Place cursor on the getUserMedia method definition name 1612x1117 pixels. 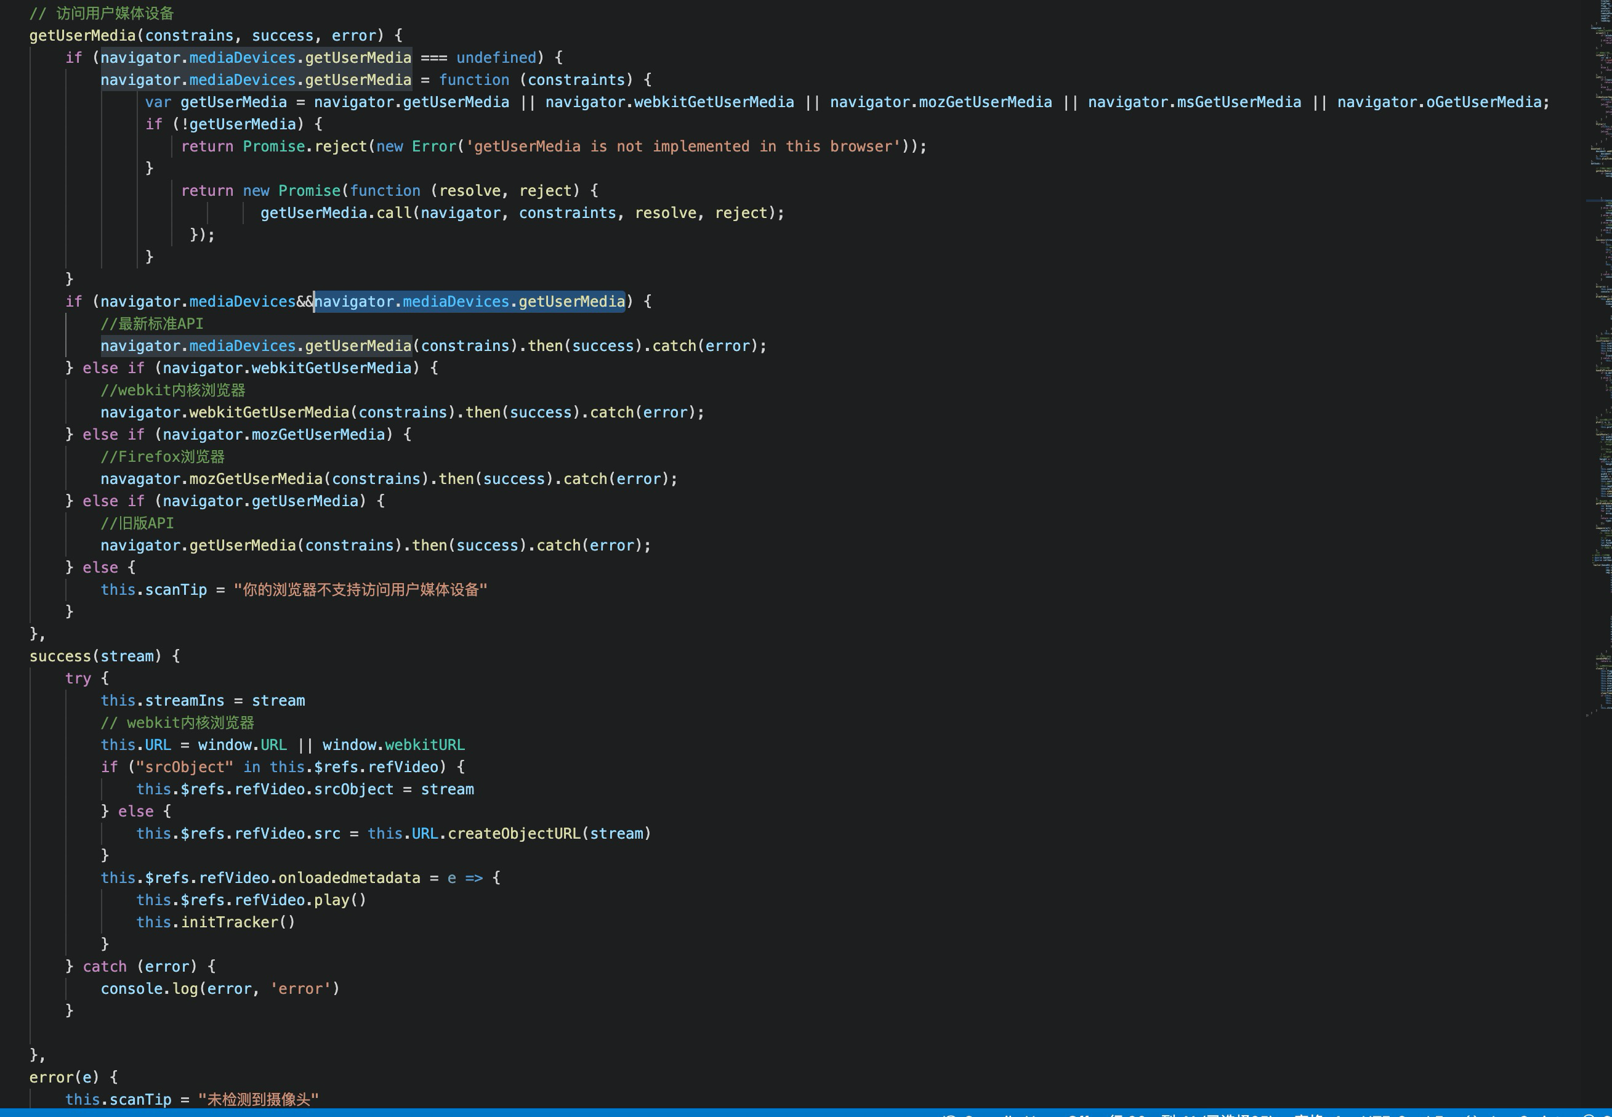[x=82, y=36]
